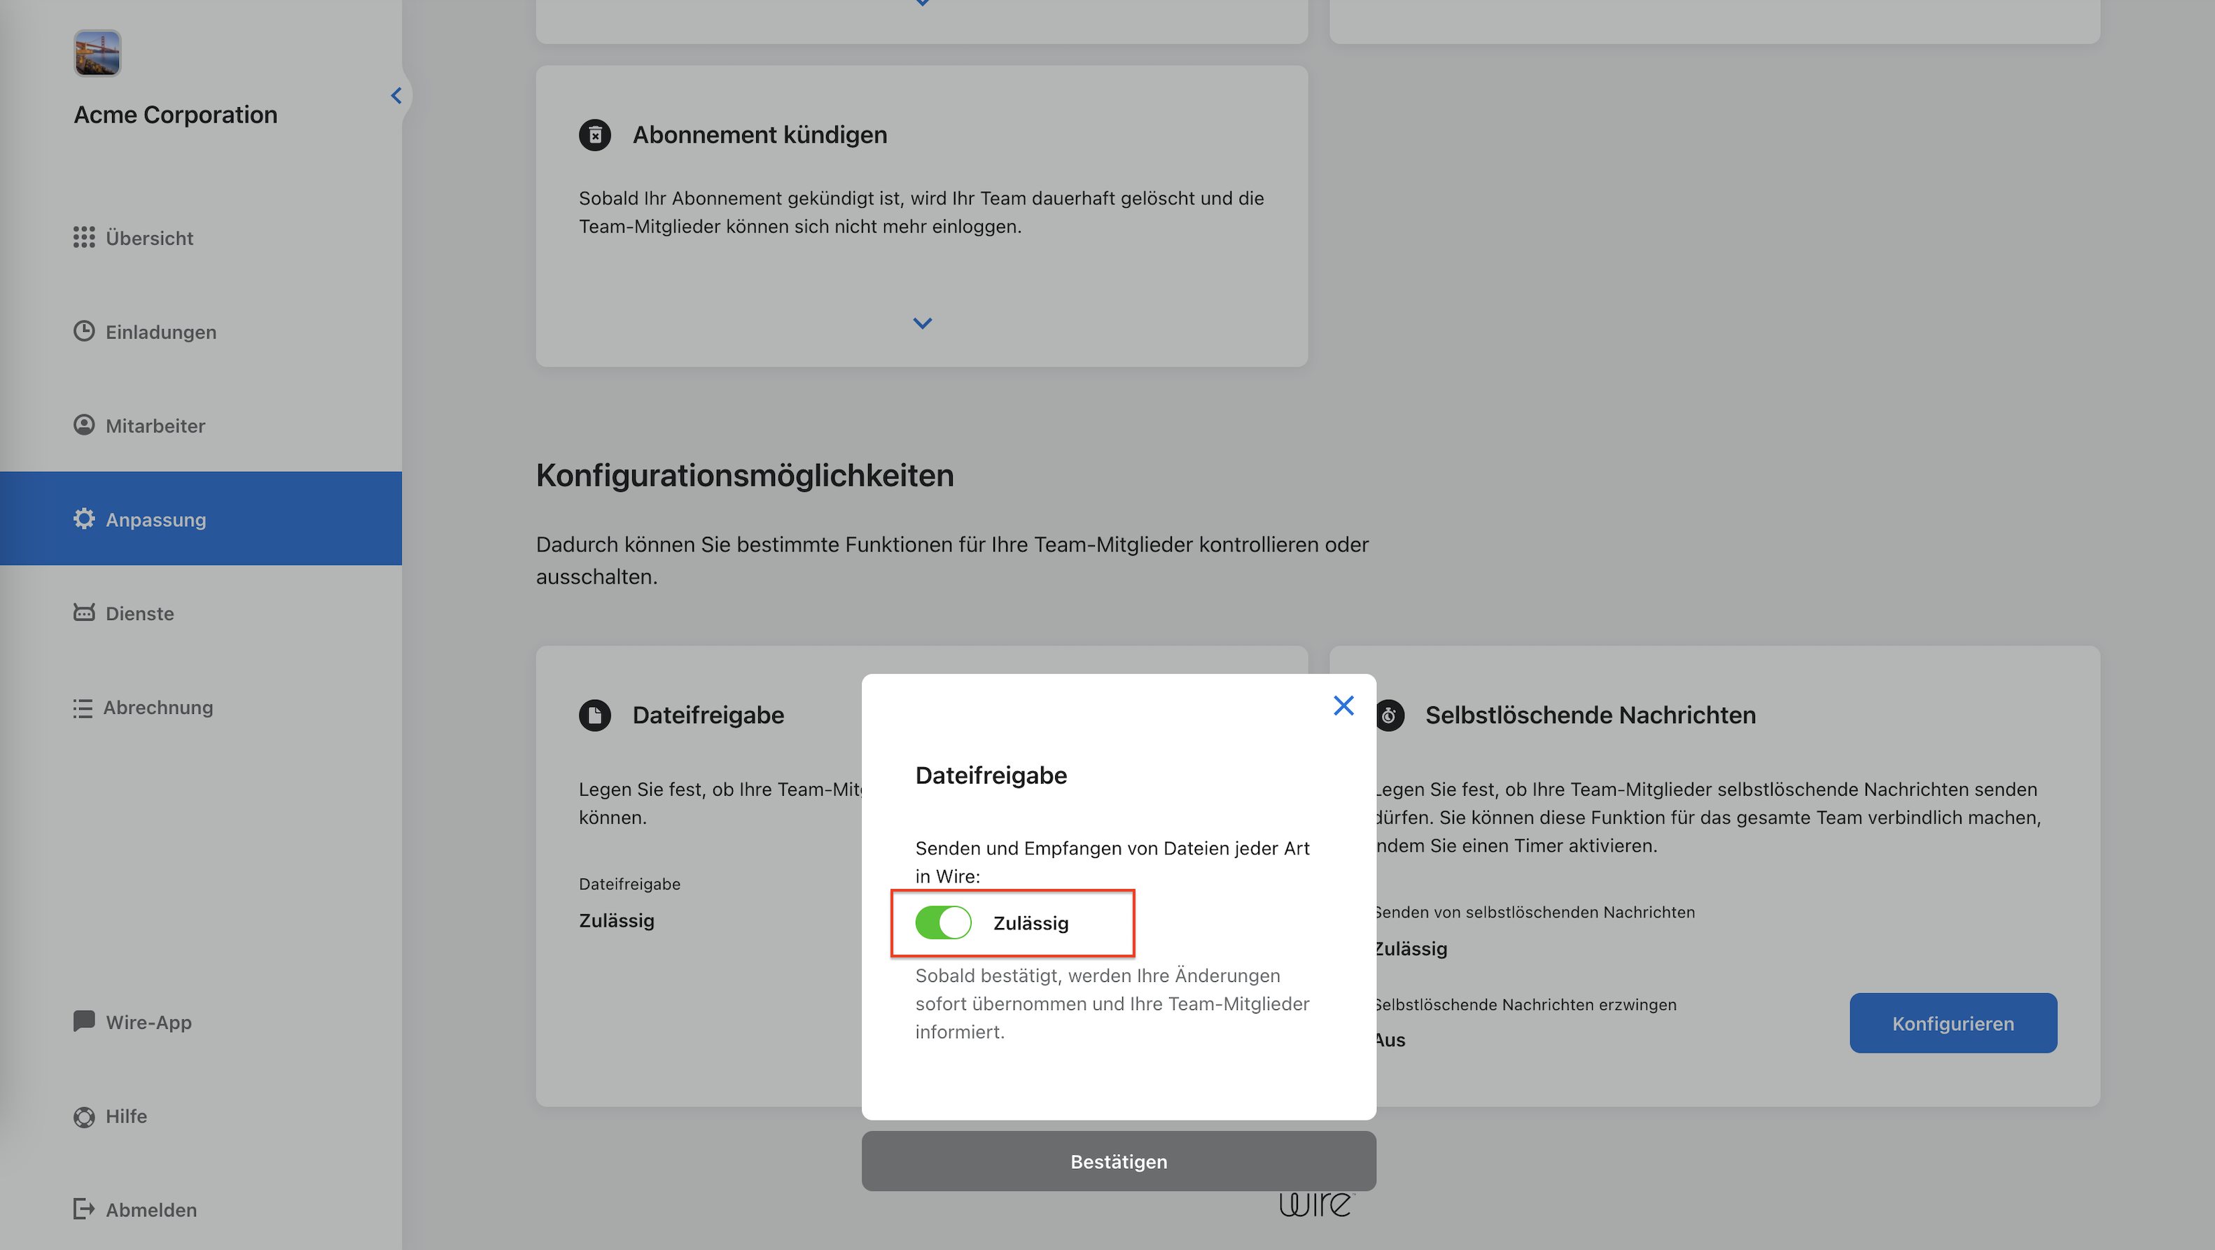
Task: Close the Dateifreigabe dialog with the X
Action: point(1343,705)
